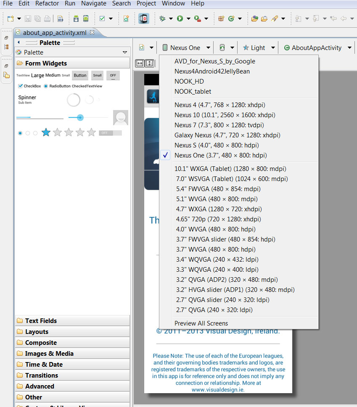Collapse the Form Widgets category
This screenshot has width=357, height=407.
pos(72,63)
